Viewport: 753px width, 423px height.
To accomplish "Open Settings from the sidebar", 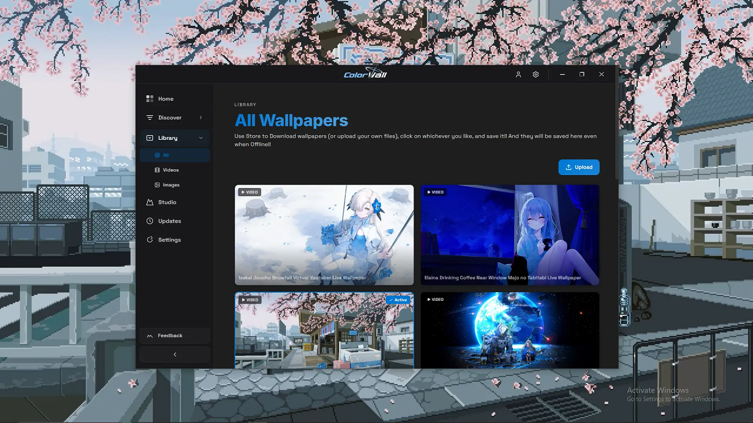I will click(175, 240).
